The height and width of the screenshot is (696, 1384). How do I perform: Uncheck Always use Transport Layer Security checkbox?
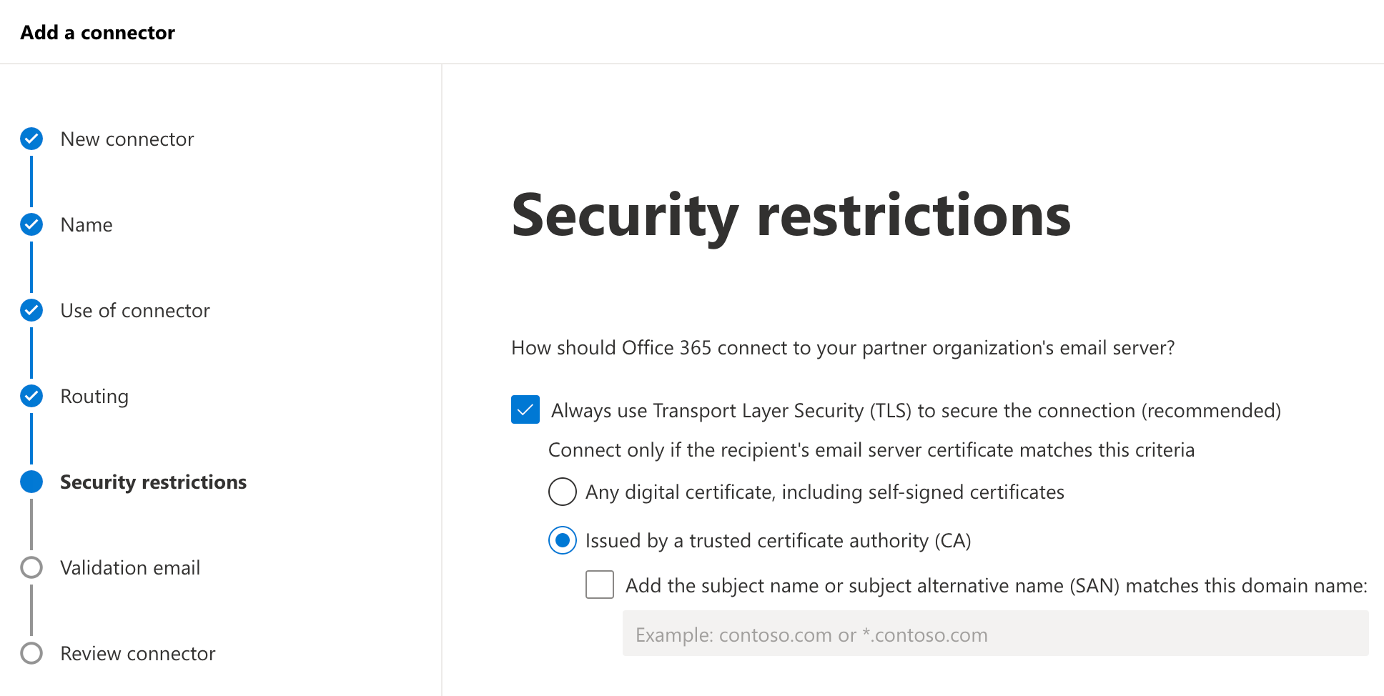(x=525, y=410)
